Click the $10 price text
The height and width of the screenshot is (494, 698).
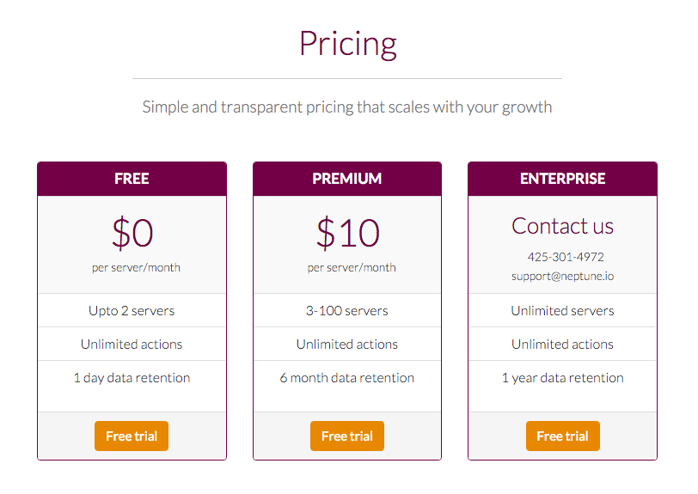point(347,233)
